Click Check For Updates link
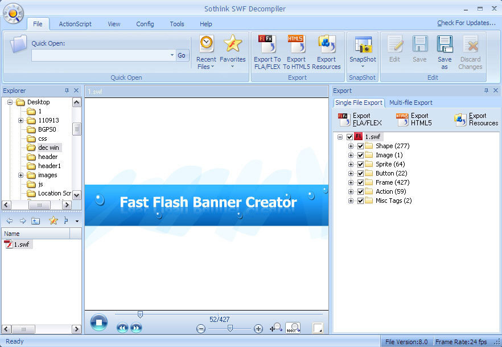 466,23
